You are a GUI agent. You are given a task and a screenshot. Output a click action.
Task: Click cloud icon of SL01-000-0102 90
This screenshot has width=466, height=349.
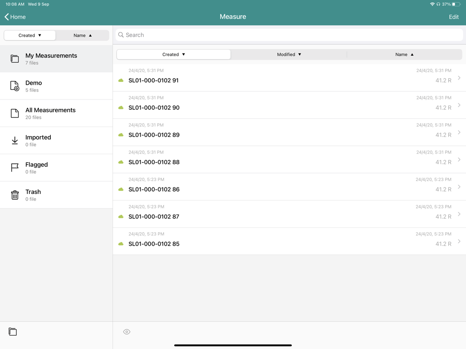pyautogui.click(x=121, y=108)
